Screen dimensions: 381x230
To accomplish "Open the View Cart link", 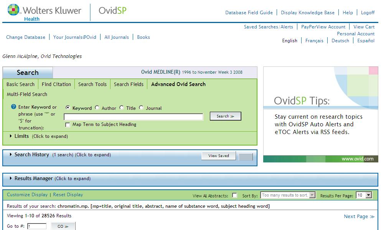I will tap(364, 27).
